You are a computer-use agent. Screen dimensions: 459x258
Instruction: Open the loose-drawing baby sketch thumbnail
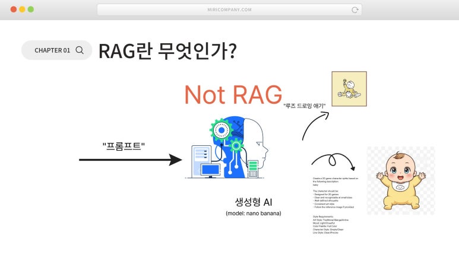[349, 89]
